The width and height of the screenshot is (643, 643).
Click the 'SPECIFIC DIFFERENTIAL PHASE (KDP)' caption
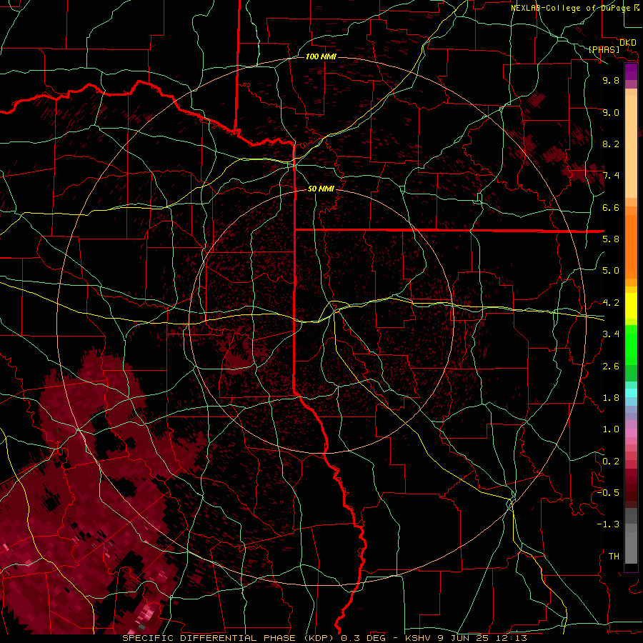coord(228,638)
